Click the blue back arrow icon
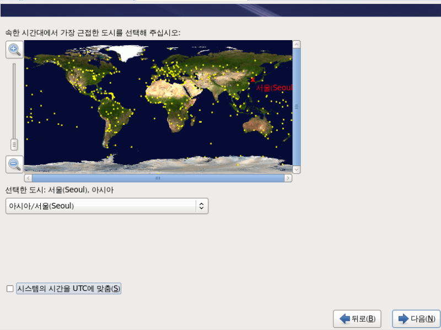The width and height of the screenshot is (441, 330). (345, 318)
